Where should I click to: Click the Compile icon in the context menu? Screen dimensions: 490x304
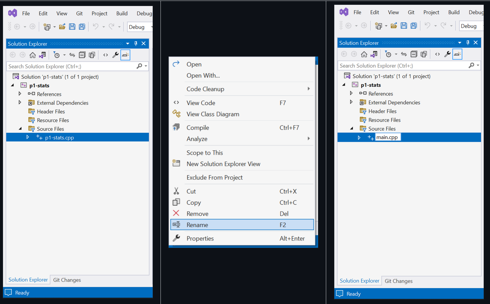pyautogui.click(x=176, y=127)
